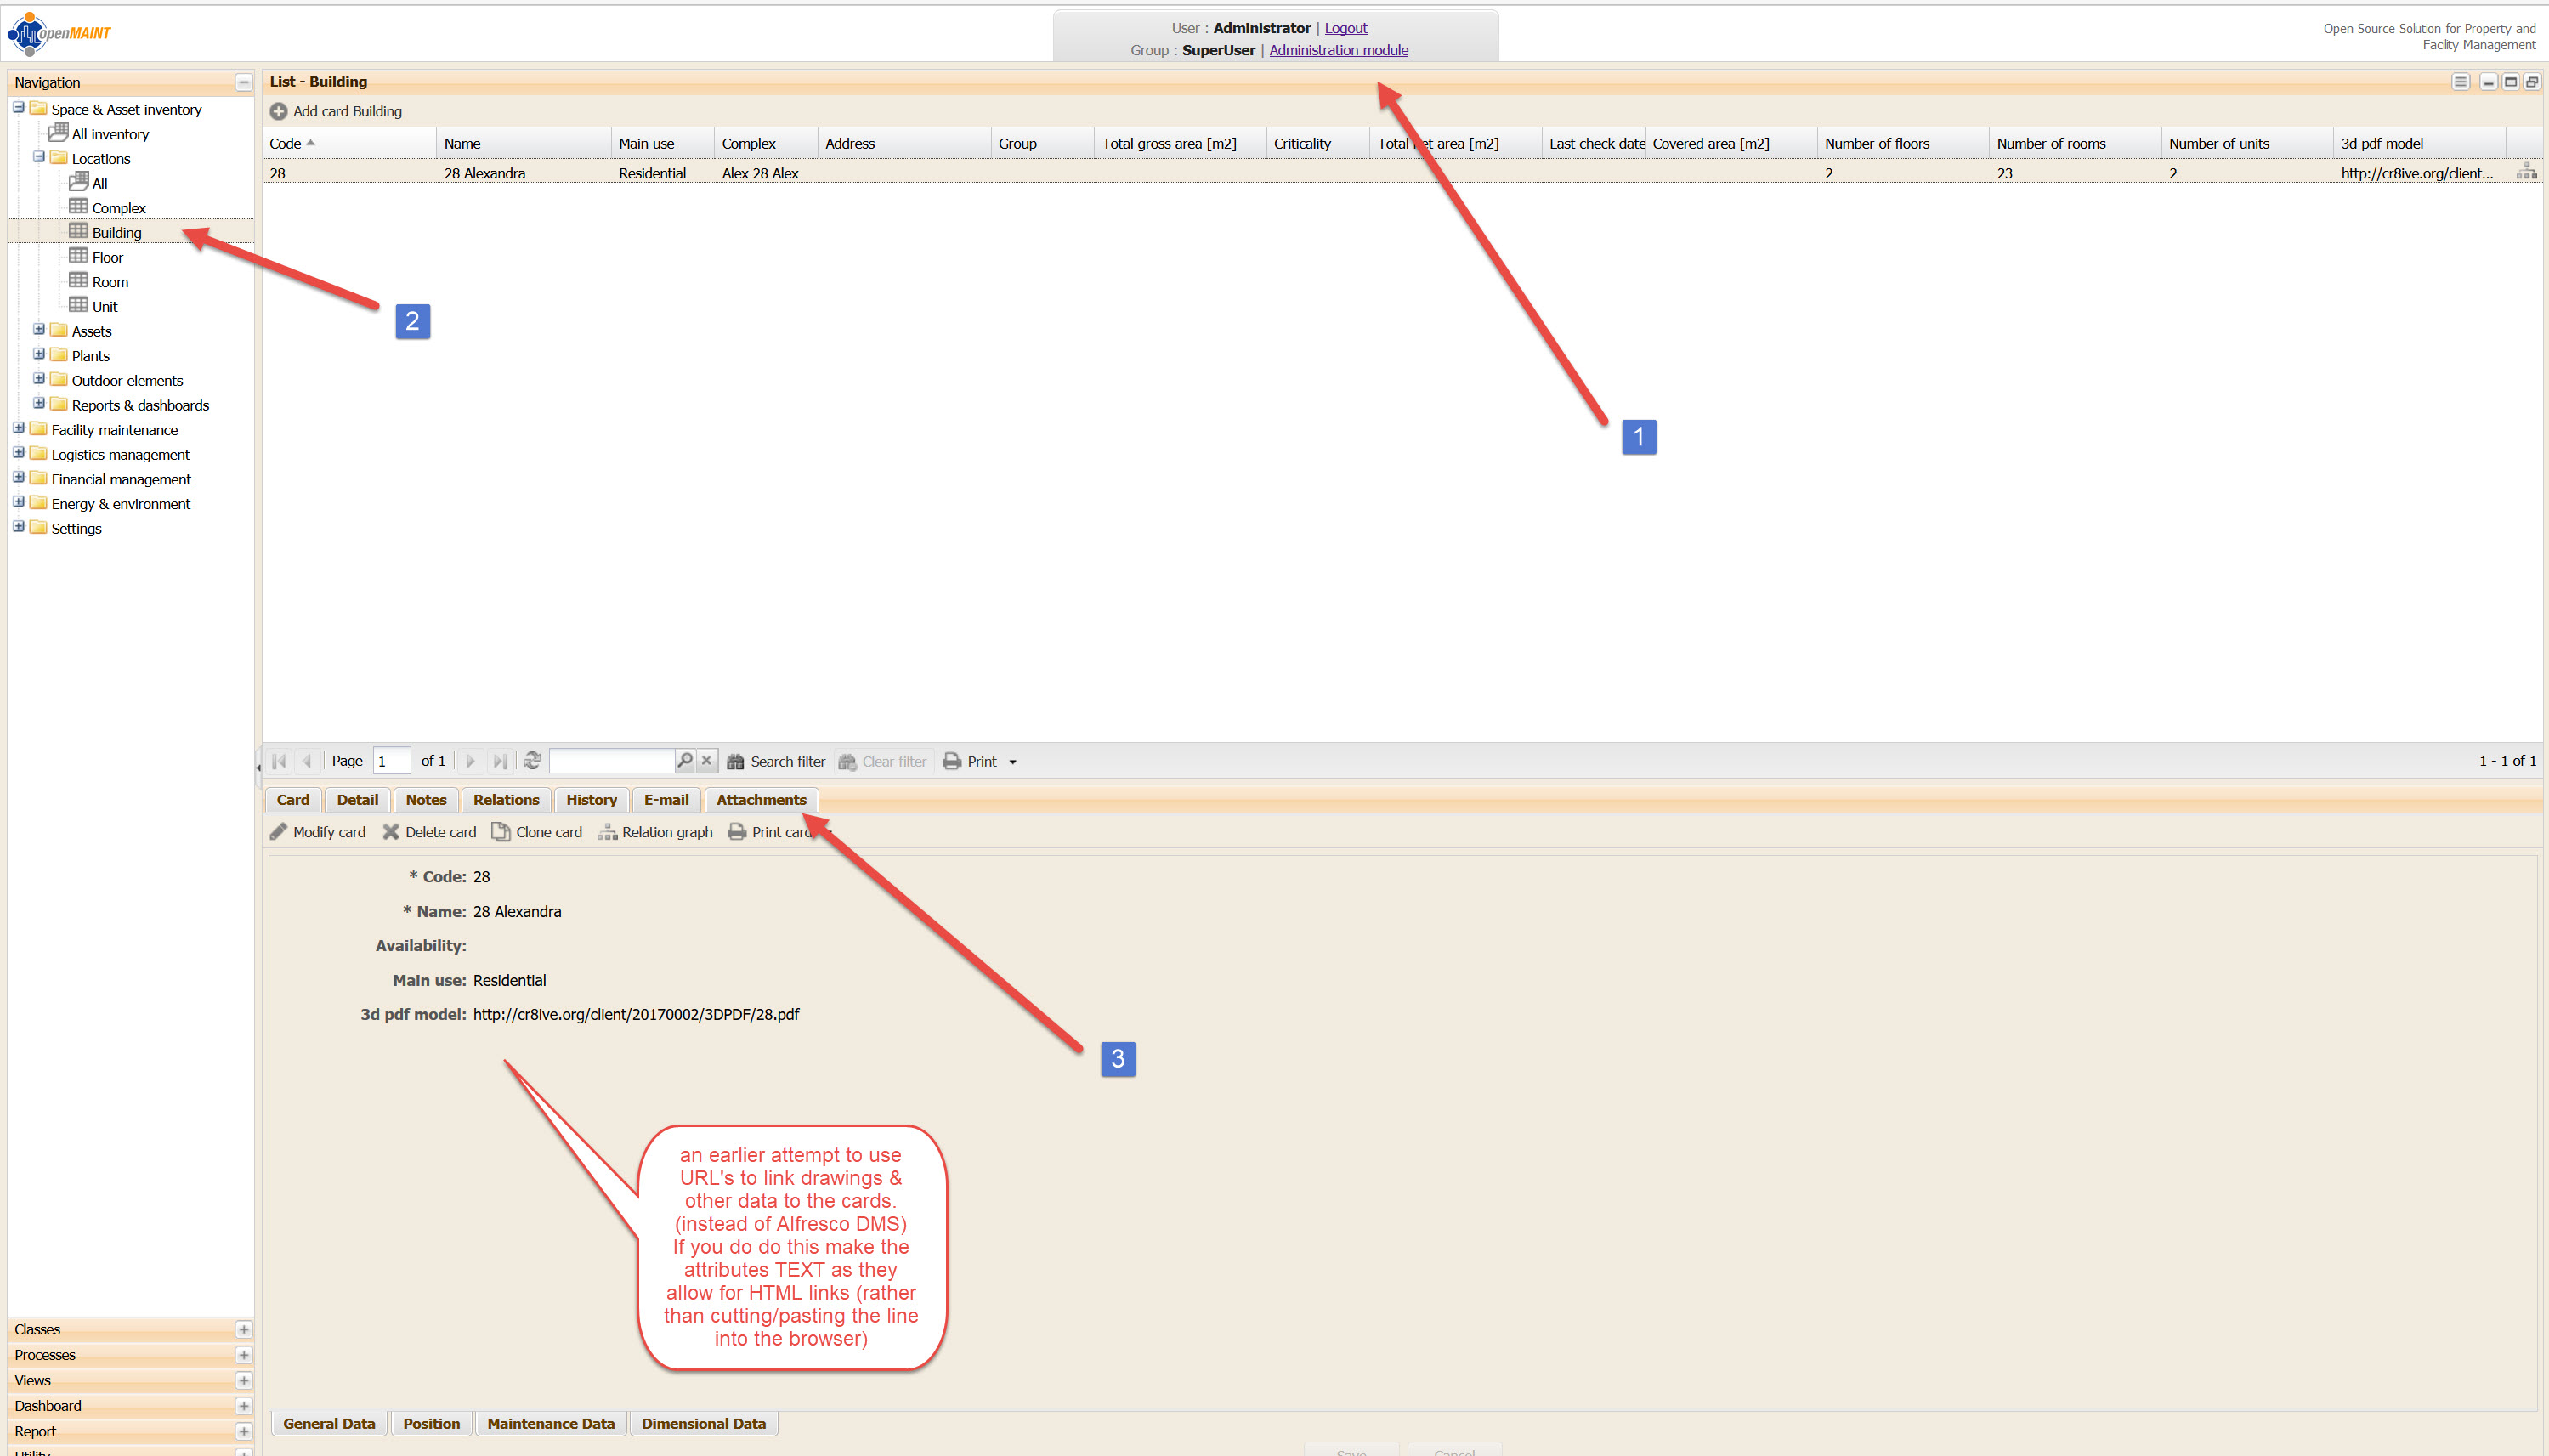This screenshot has height=1456, width=2549.
Task: Click the page number input field
Action: tap(390, 761)
